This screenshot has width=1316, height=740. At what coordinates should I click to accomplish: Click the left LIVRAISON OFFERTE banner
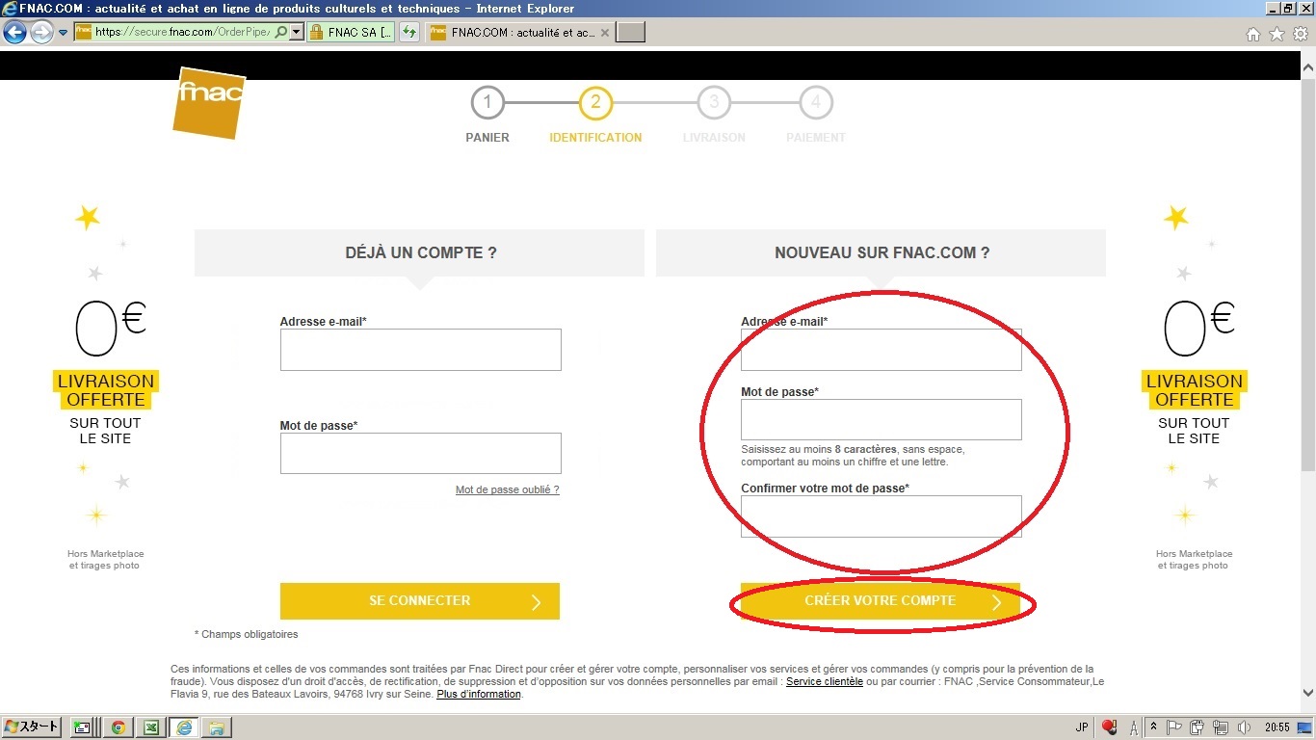tap(106, 390)
